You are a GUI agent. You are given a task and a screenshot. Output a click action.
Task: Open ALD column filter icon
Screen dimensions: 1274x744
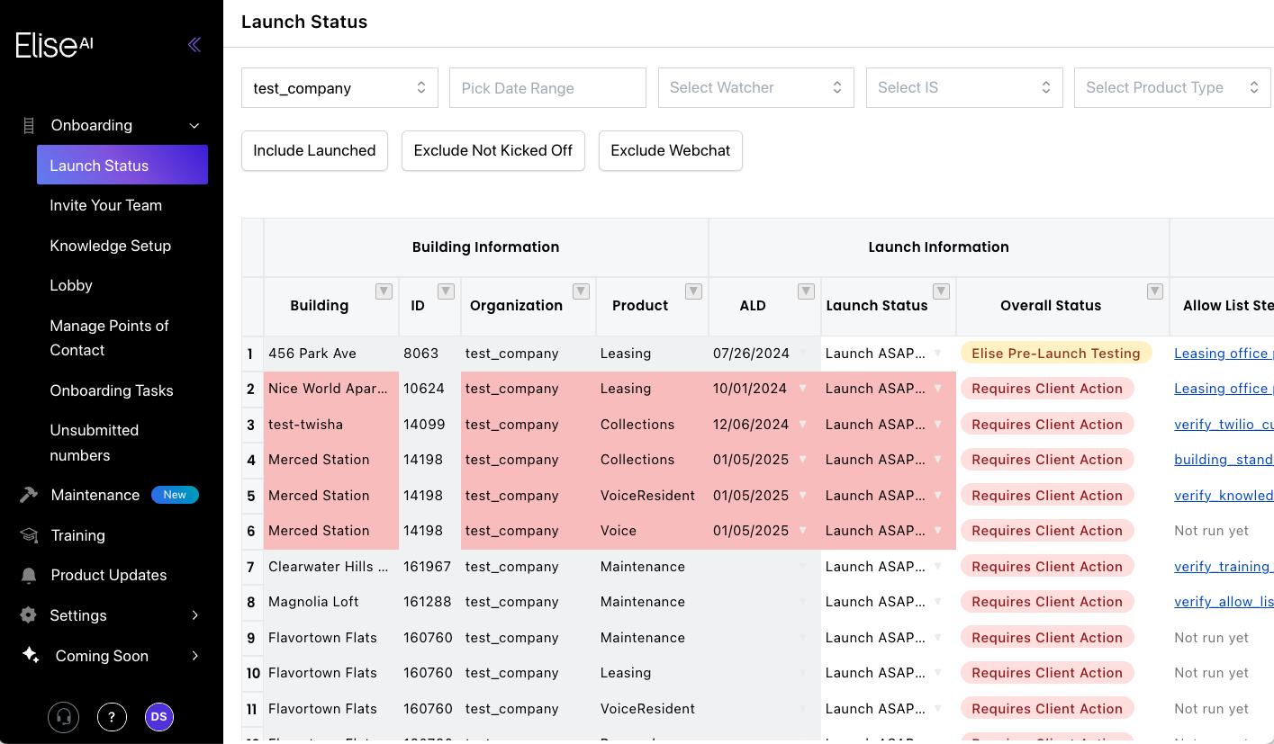806,291
